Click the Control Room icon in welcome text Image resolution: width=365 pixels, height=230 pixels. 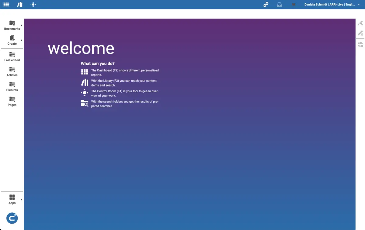tap(85, 93)
